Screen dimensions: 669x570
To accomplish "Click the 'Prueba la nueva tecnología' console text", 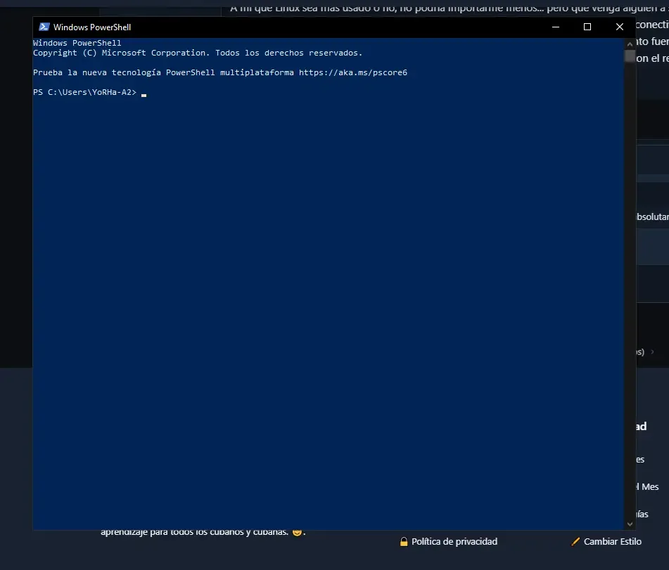I will [97, 72].
